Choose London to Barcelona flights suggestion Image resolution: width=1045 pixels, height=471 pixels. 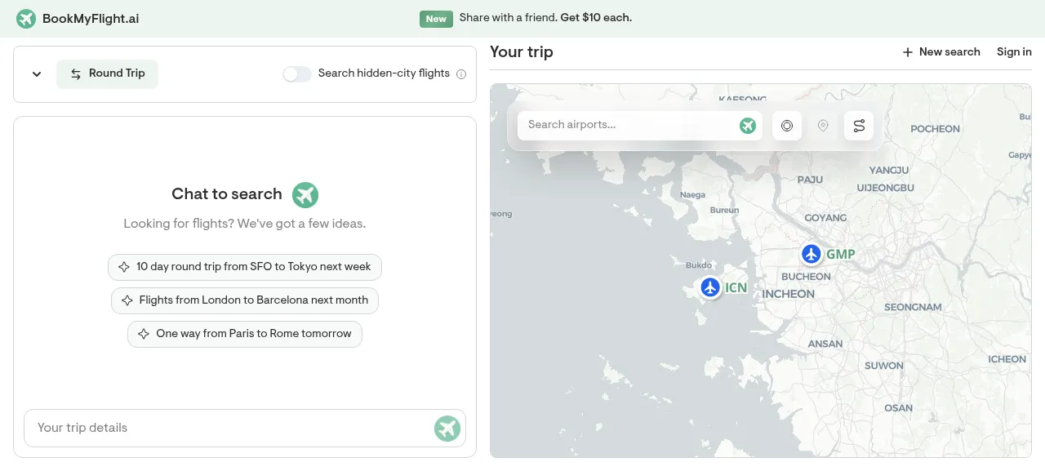point(245,300)
